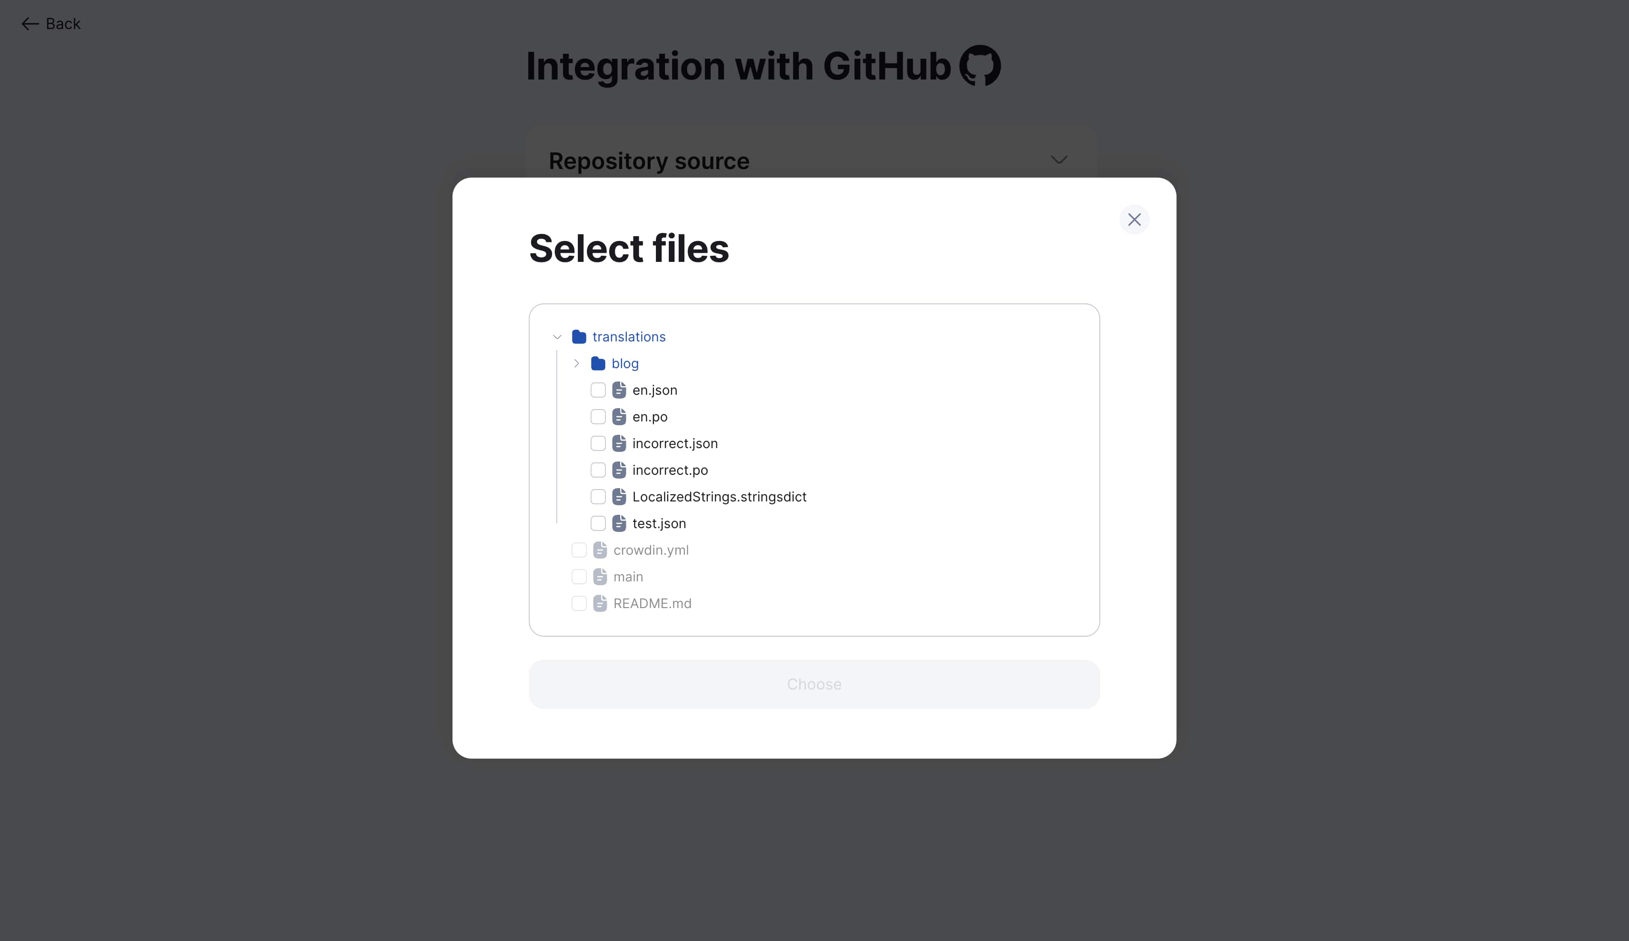
Task: Select the crowdin.yml file name
Action: 651,551
